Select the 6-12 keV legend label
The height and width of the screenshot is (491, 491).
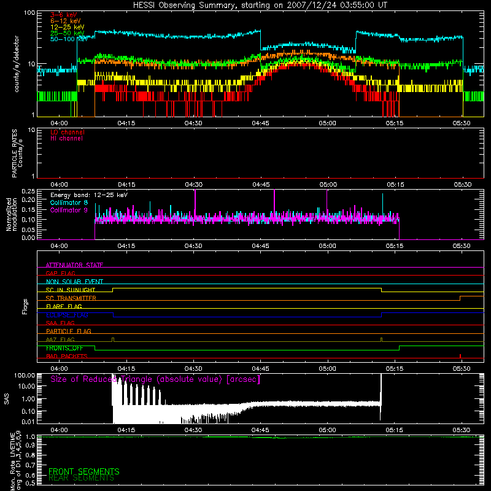tap(66, 21)
